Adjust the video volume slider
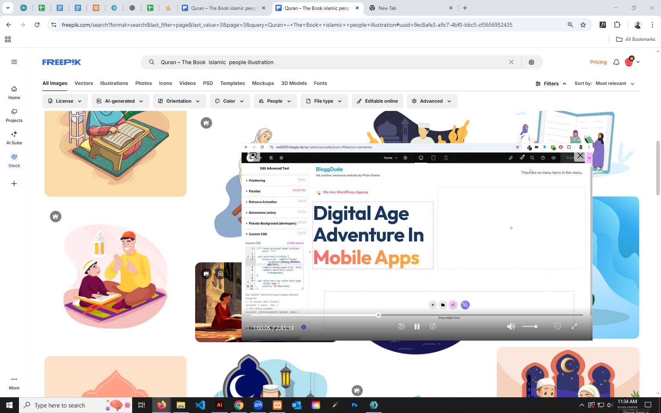The width and height of the screenshot is (661, 413). (x=530, y=326)
